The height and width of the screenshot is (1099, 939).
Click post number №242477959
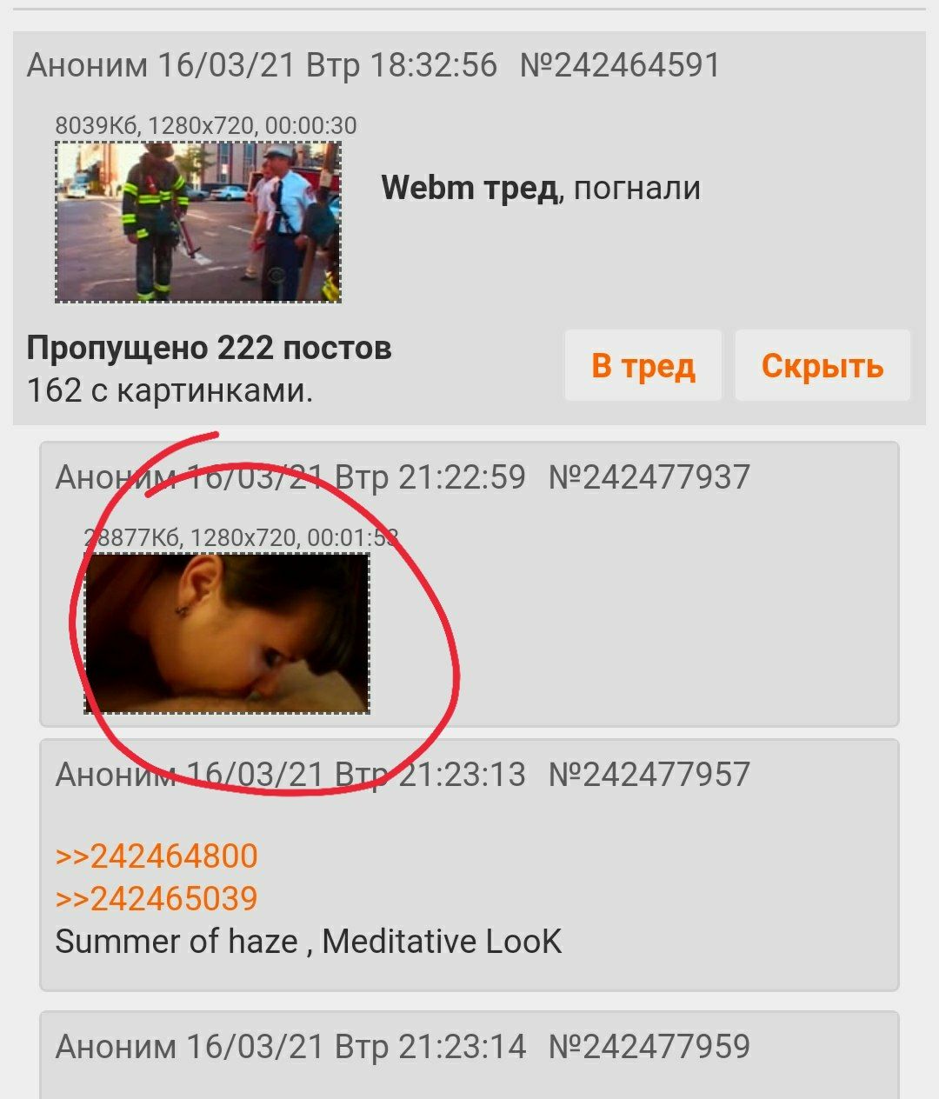[649, 1046]
